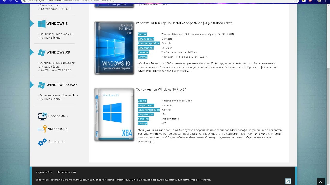Click Размер label in Windows 10 Pro 64 card
330x185 pixels.
coord(143,124)
